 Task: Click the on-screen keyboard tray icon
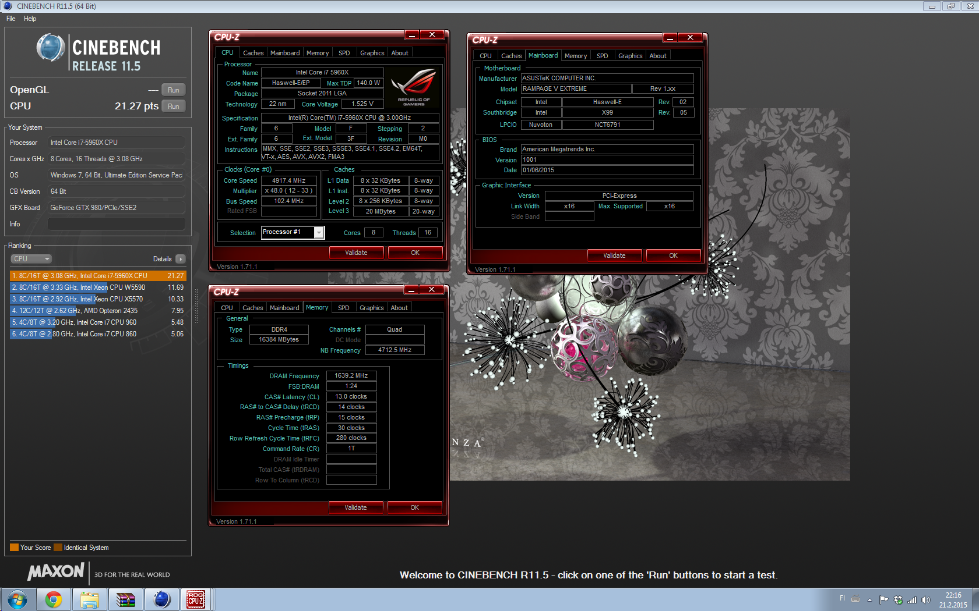(x=855, y=599)
